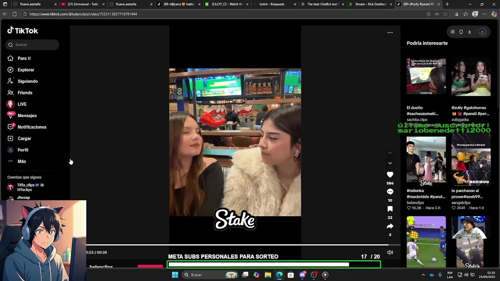This screenshot has width=500, height=281.
Task: Open the #milenka #macbridde video thumbnail
Action: (426, 161)
